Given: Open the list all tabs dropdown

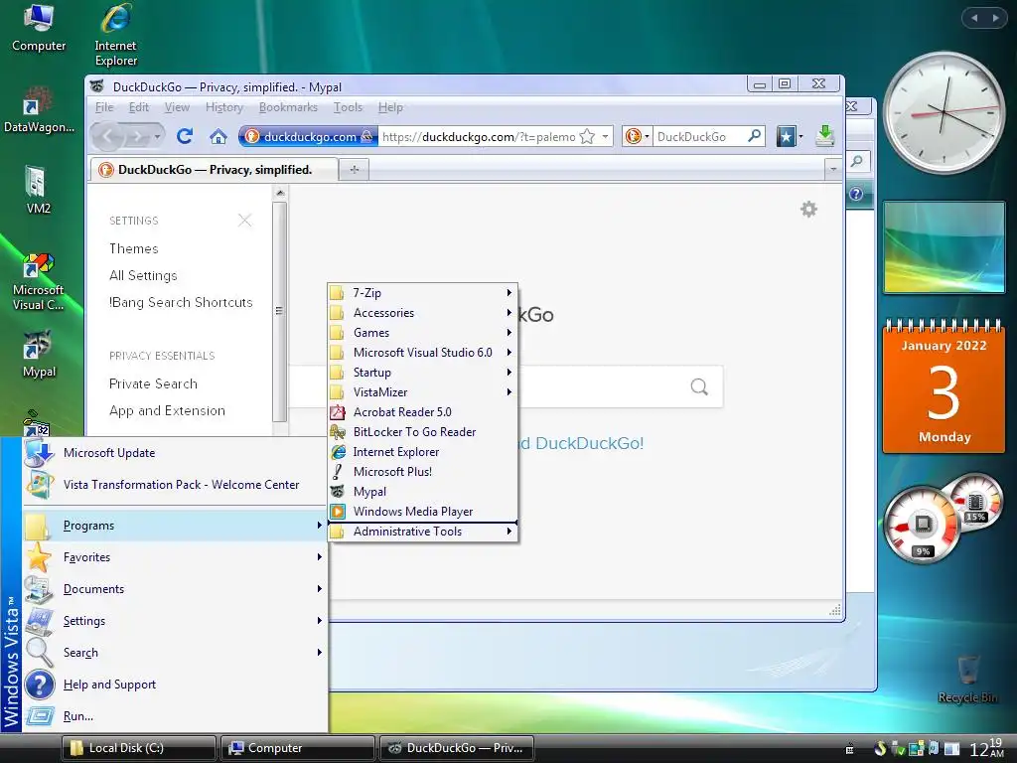Looking at the screenshot, I should coord(833,169).
